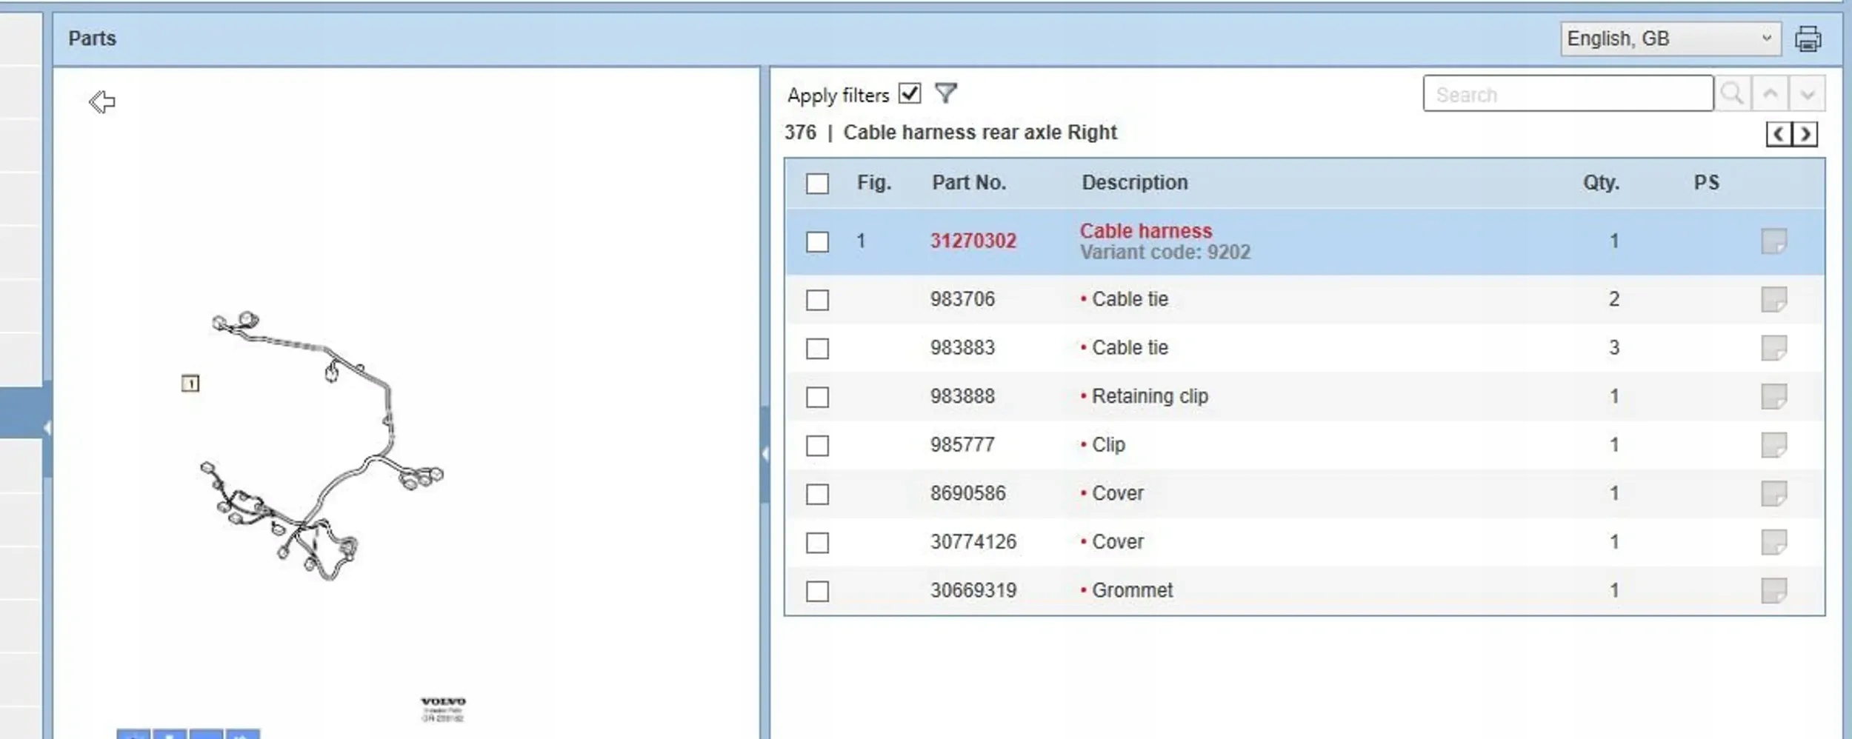Click inside the Search field
The width and height of the screenshot is (1852, 739).
(x=1567, y=94)
